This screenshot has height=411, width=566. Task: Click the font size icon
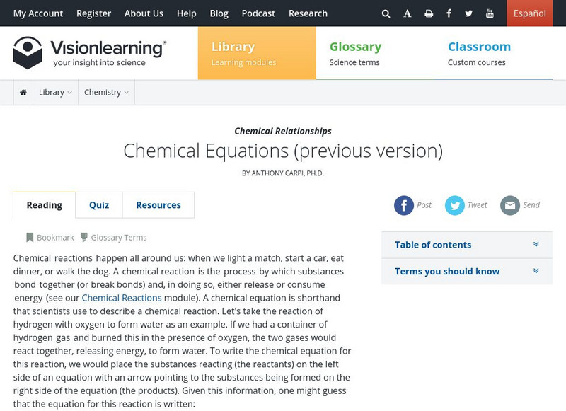tap(408, 13)
